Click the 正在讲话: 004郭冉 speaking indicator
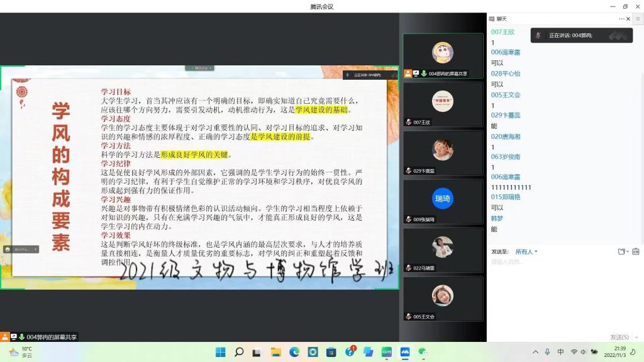The height and width of the screenshot is (362, 644). (582, 35)
